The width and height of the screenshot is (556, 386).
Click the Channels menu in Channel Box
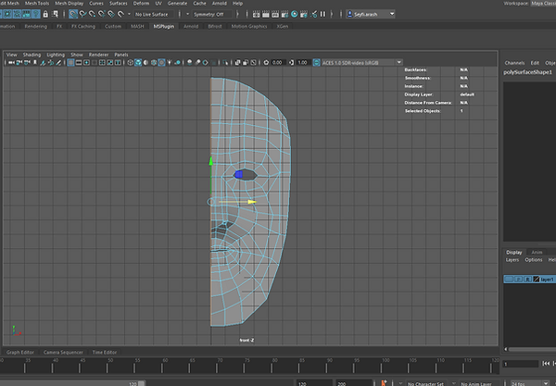pos(514,63)
